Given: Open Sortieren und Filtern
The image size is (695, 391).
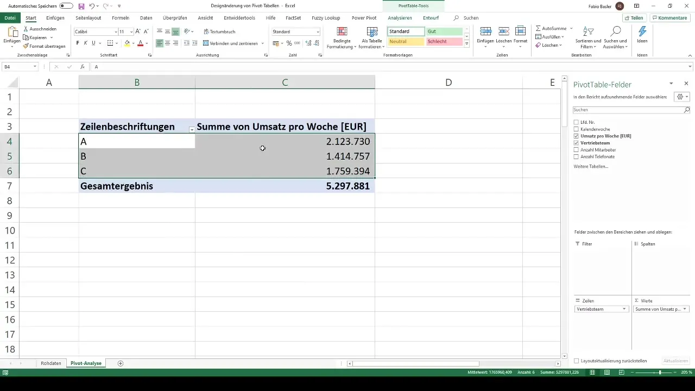Looking at the screenshot, I should pos(589,37).
